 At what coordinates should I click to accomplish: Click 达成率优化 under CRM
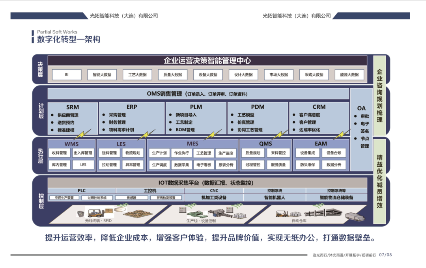pos(310,130)
